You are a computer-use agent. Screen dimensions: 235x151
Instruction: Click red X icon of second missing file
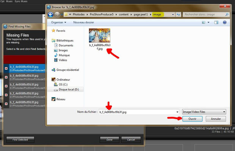pos(6,77)
